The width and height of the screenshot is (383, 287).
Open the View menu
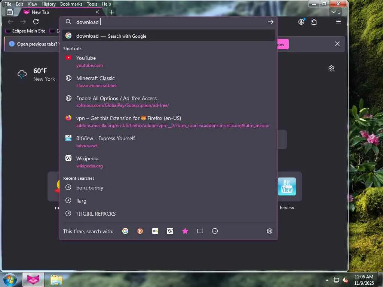click(32, 4)
